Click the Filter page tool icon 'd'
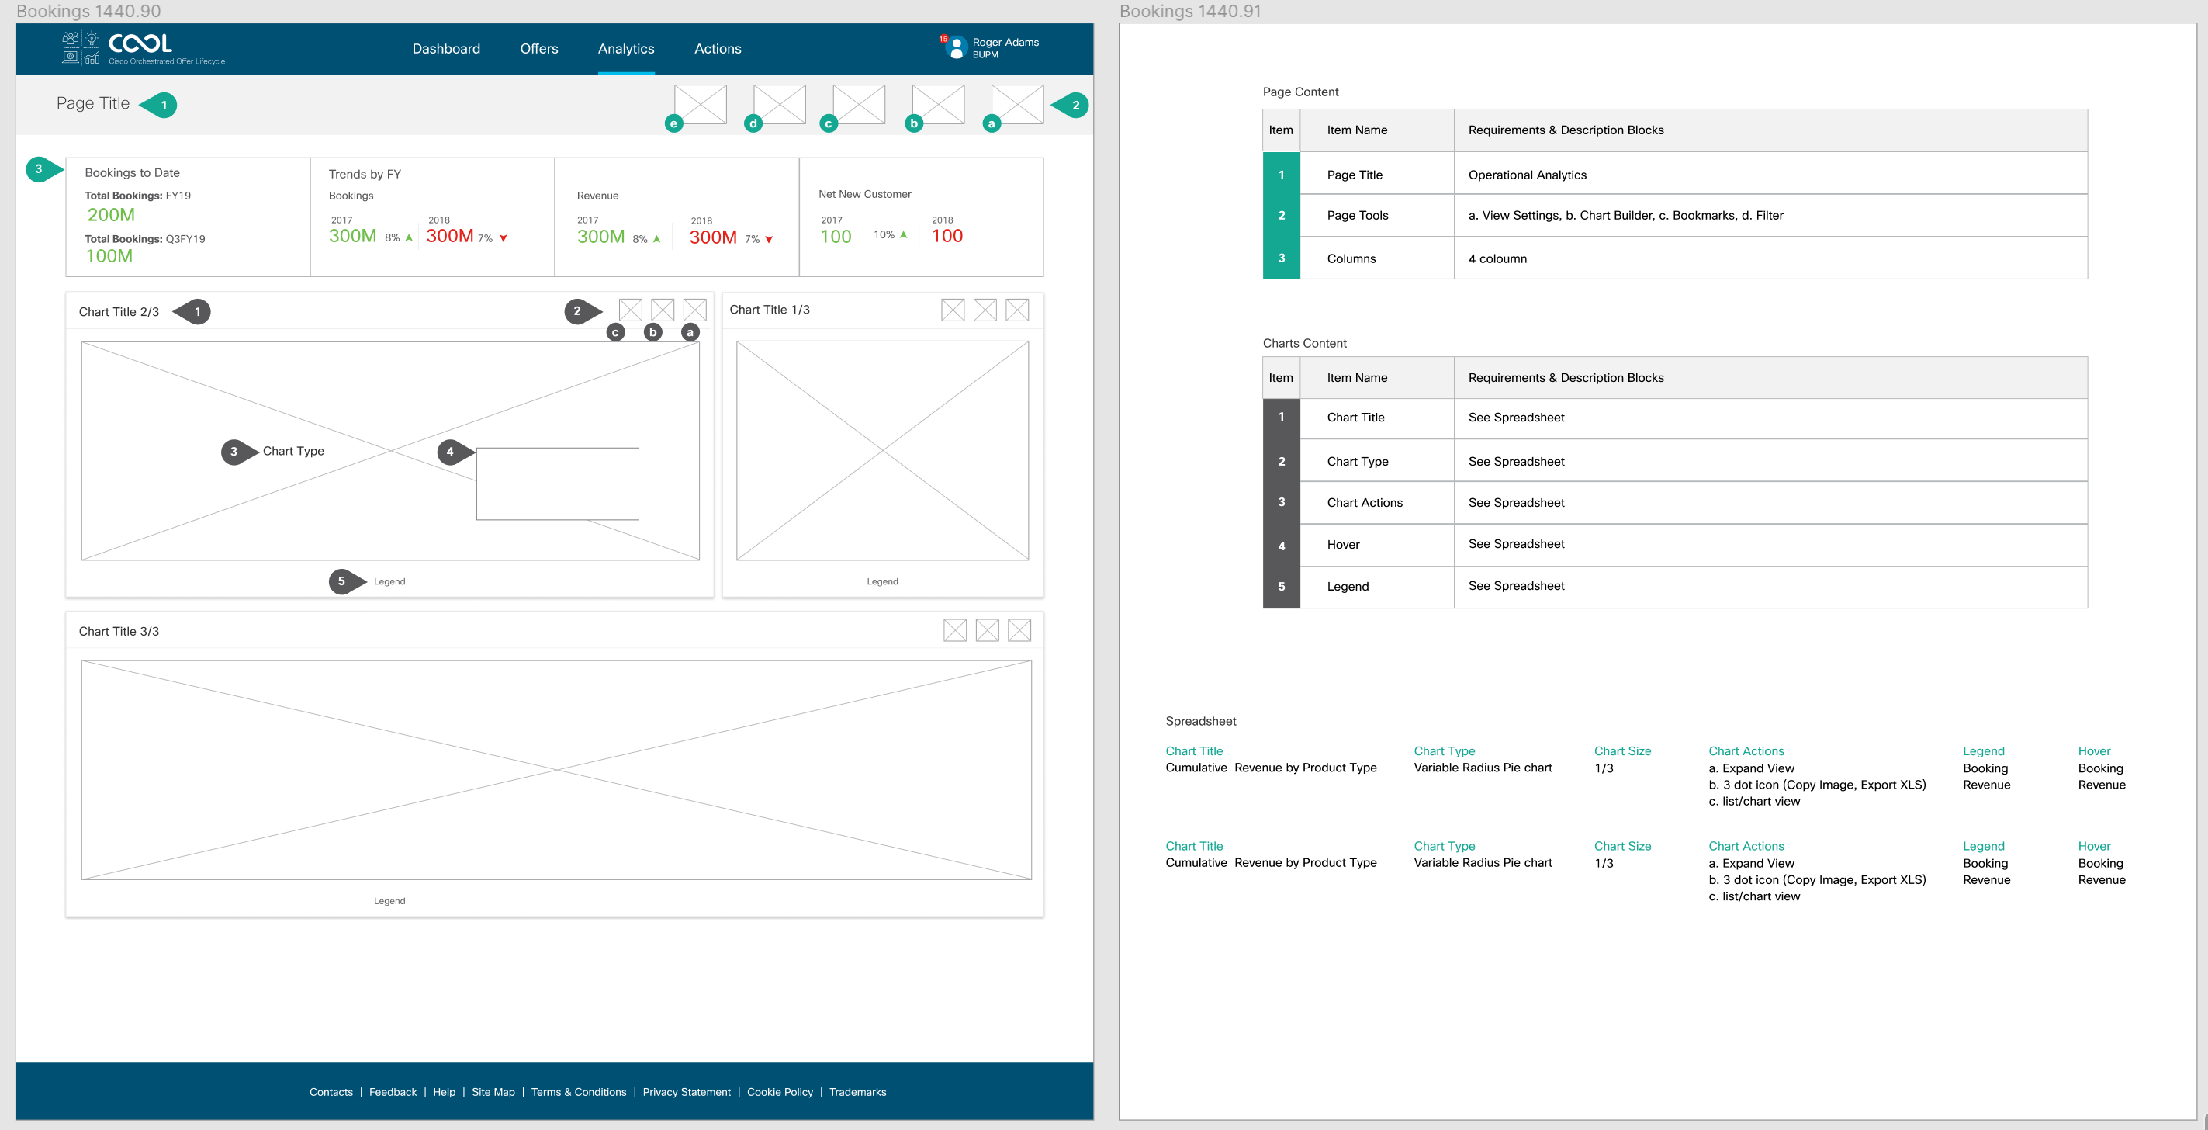Image resolution: width=2208 pixels, height=1130 pixels. 779,104
